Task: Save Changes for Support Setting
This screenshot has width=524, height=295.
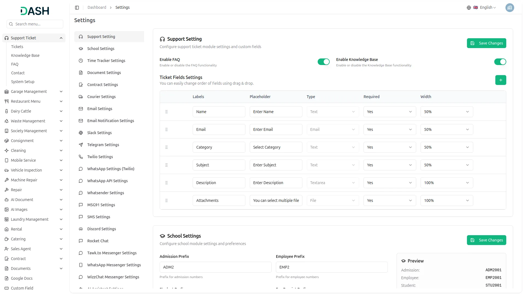Action: pyautogui.click(x=486, y=43)
